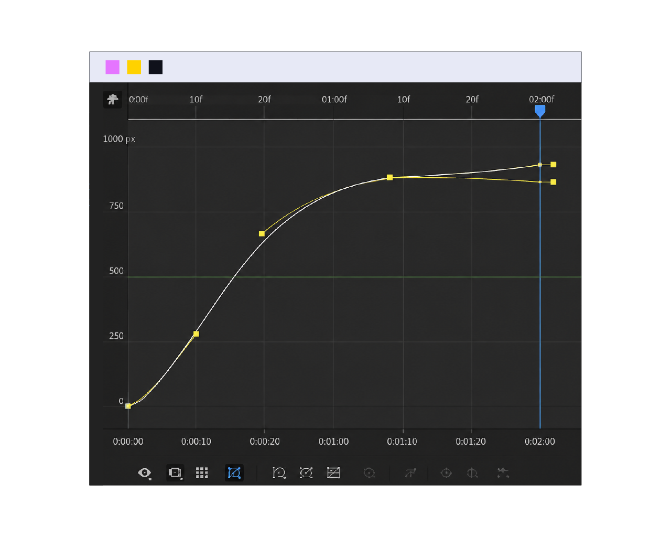This screenshot has height=537, width=671.
Task: Click the blue playhead marker at 02:00f
Action: 540,111
